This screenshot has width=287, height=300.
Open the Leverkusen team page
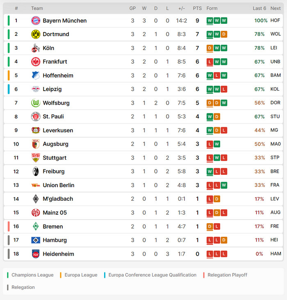(58, 130)
